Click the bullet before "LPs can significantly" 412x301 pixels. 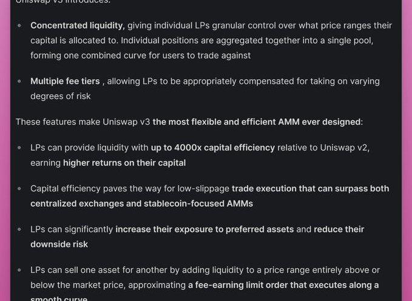(19, 229)
